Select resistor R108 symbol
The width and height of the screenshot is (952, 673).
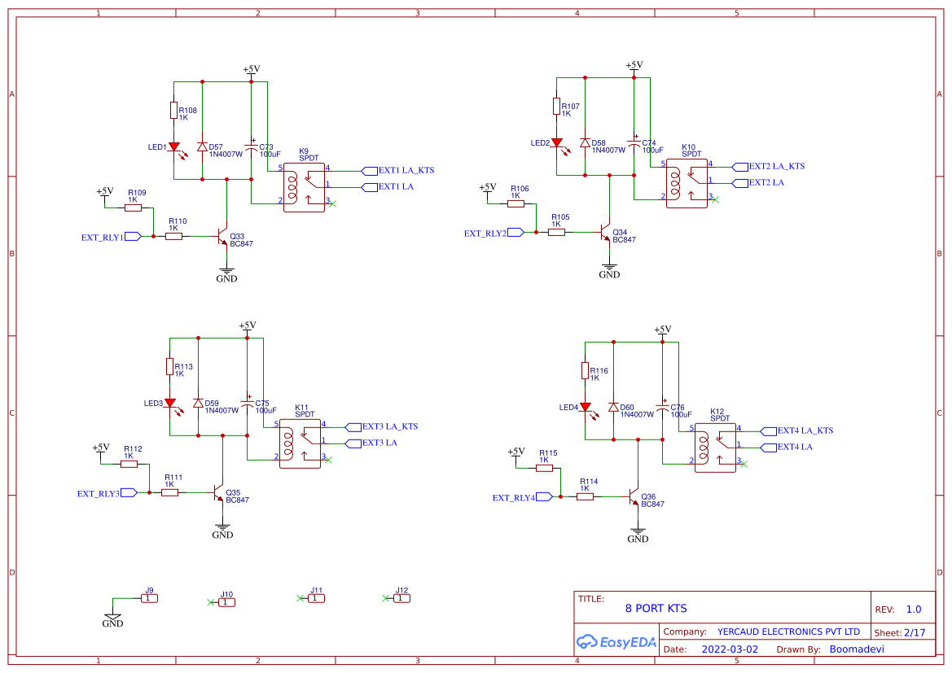pyautogui.click(x=173, y=111)
